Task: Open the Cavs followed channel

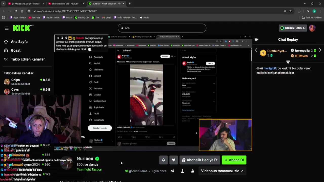Action: coord(27,91)
